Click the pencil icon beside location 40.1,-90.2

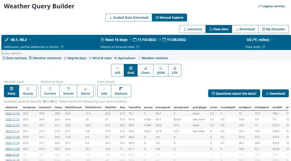(7, 40)
